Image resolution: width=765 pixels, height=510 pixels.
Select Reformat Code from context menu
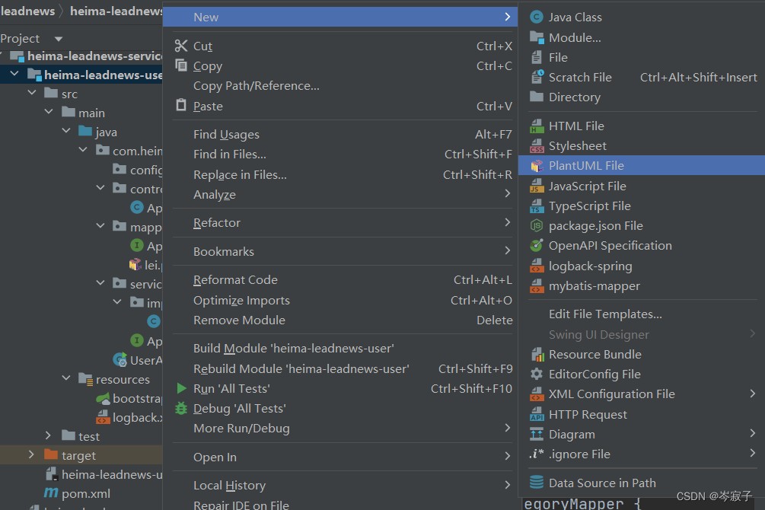click(235, 279)
